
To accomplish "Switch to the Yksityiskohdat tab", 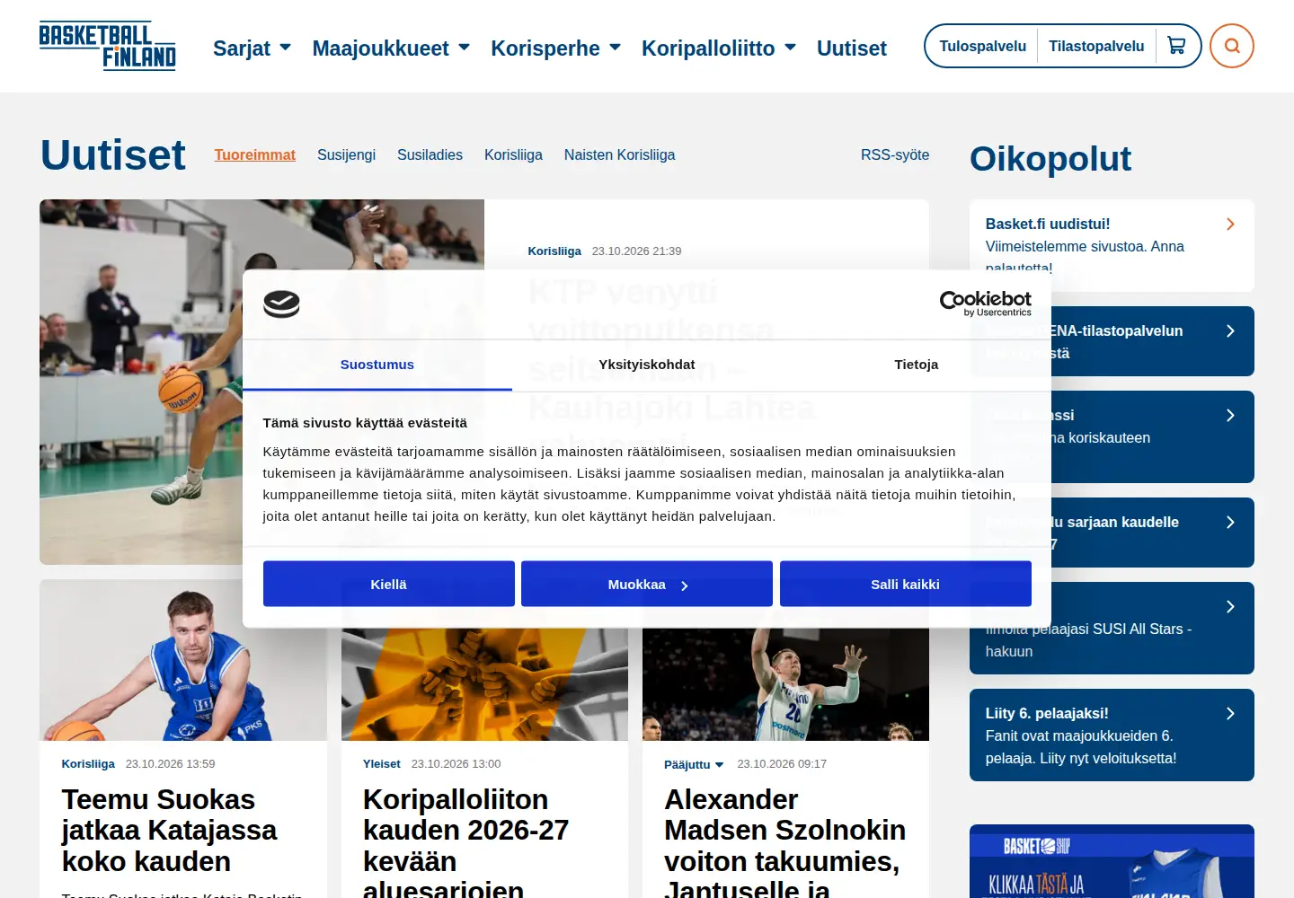I will pos(647,365).
